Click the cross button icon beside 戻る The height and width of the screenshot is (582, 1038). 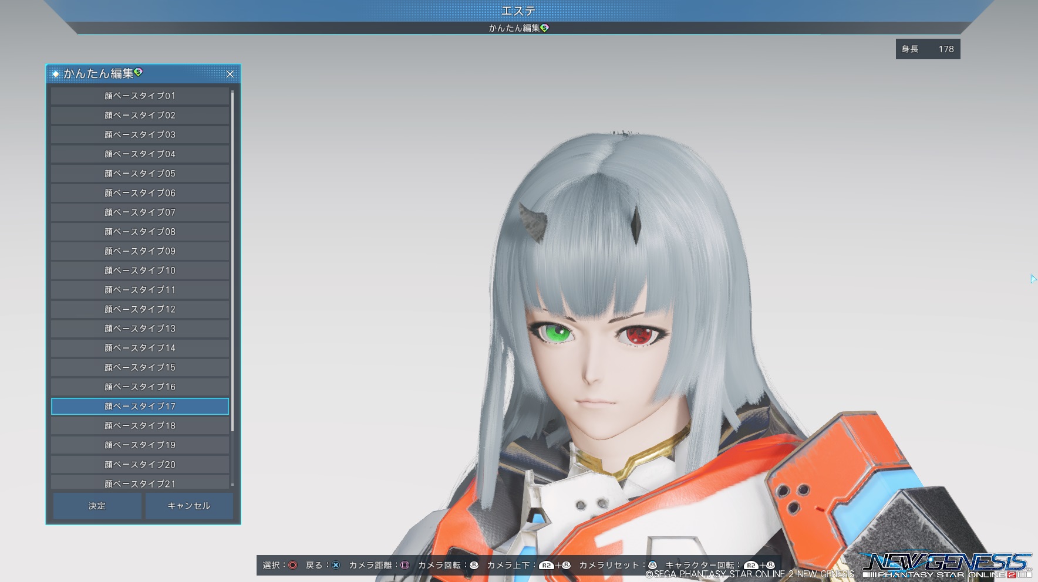tap(336, 565)
